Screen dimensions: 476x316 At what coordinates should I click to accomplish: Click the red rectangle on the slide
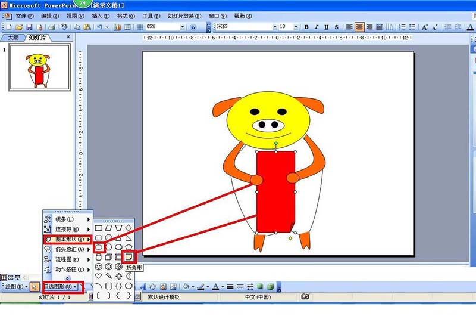tap(275, 192)
